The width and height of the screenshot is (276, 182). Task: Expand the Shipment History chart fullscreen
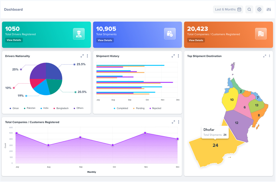point(173,56)
